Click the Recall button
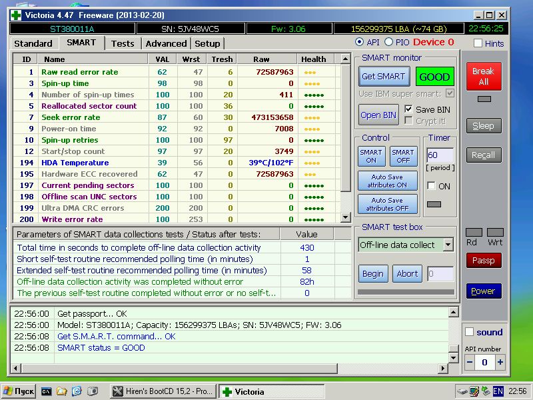Screen dimensions: 533x400 coord(484,155)
